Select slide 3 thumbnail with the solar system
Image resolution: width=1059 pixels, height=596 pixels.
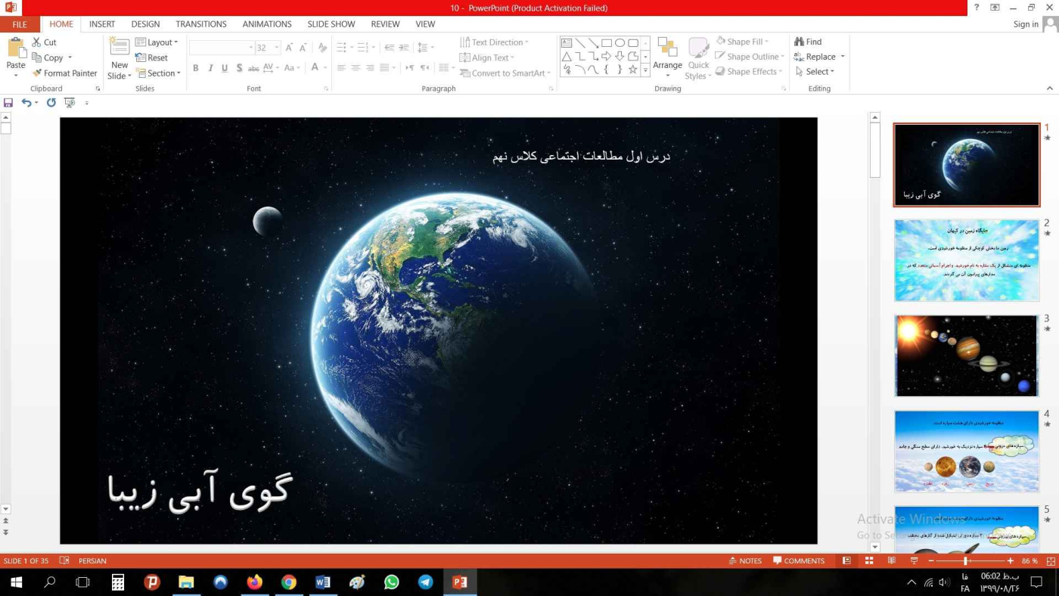[x=966, y=355]
